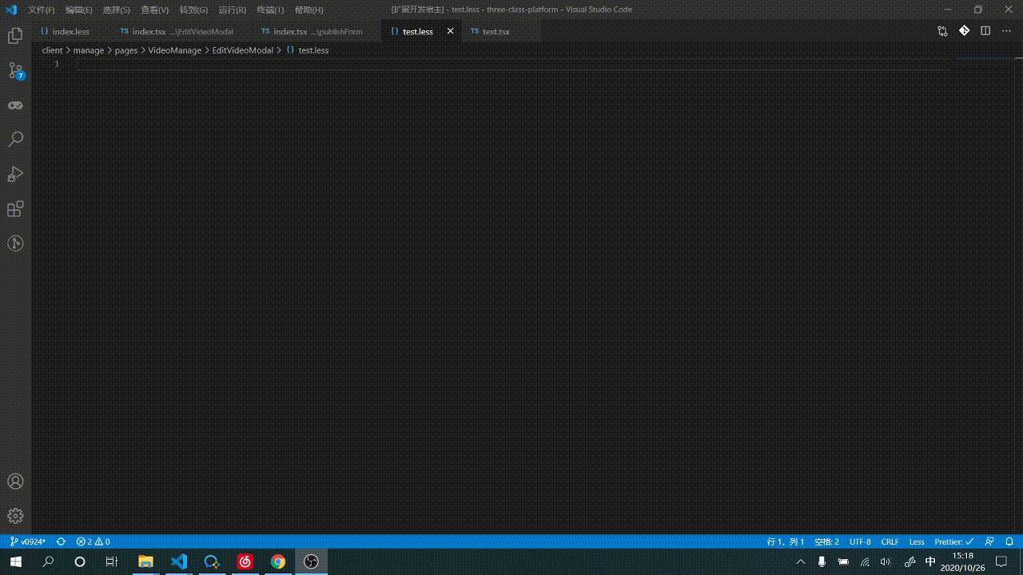Open the Run and Debug sidebar
Screen dimensions: 1023x575
pyautogui.click(x=15, y=174)
